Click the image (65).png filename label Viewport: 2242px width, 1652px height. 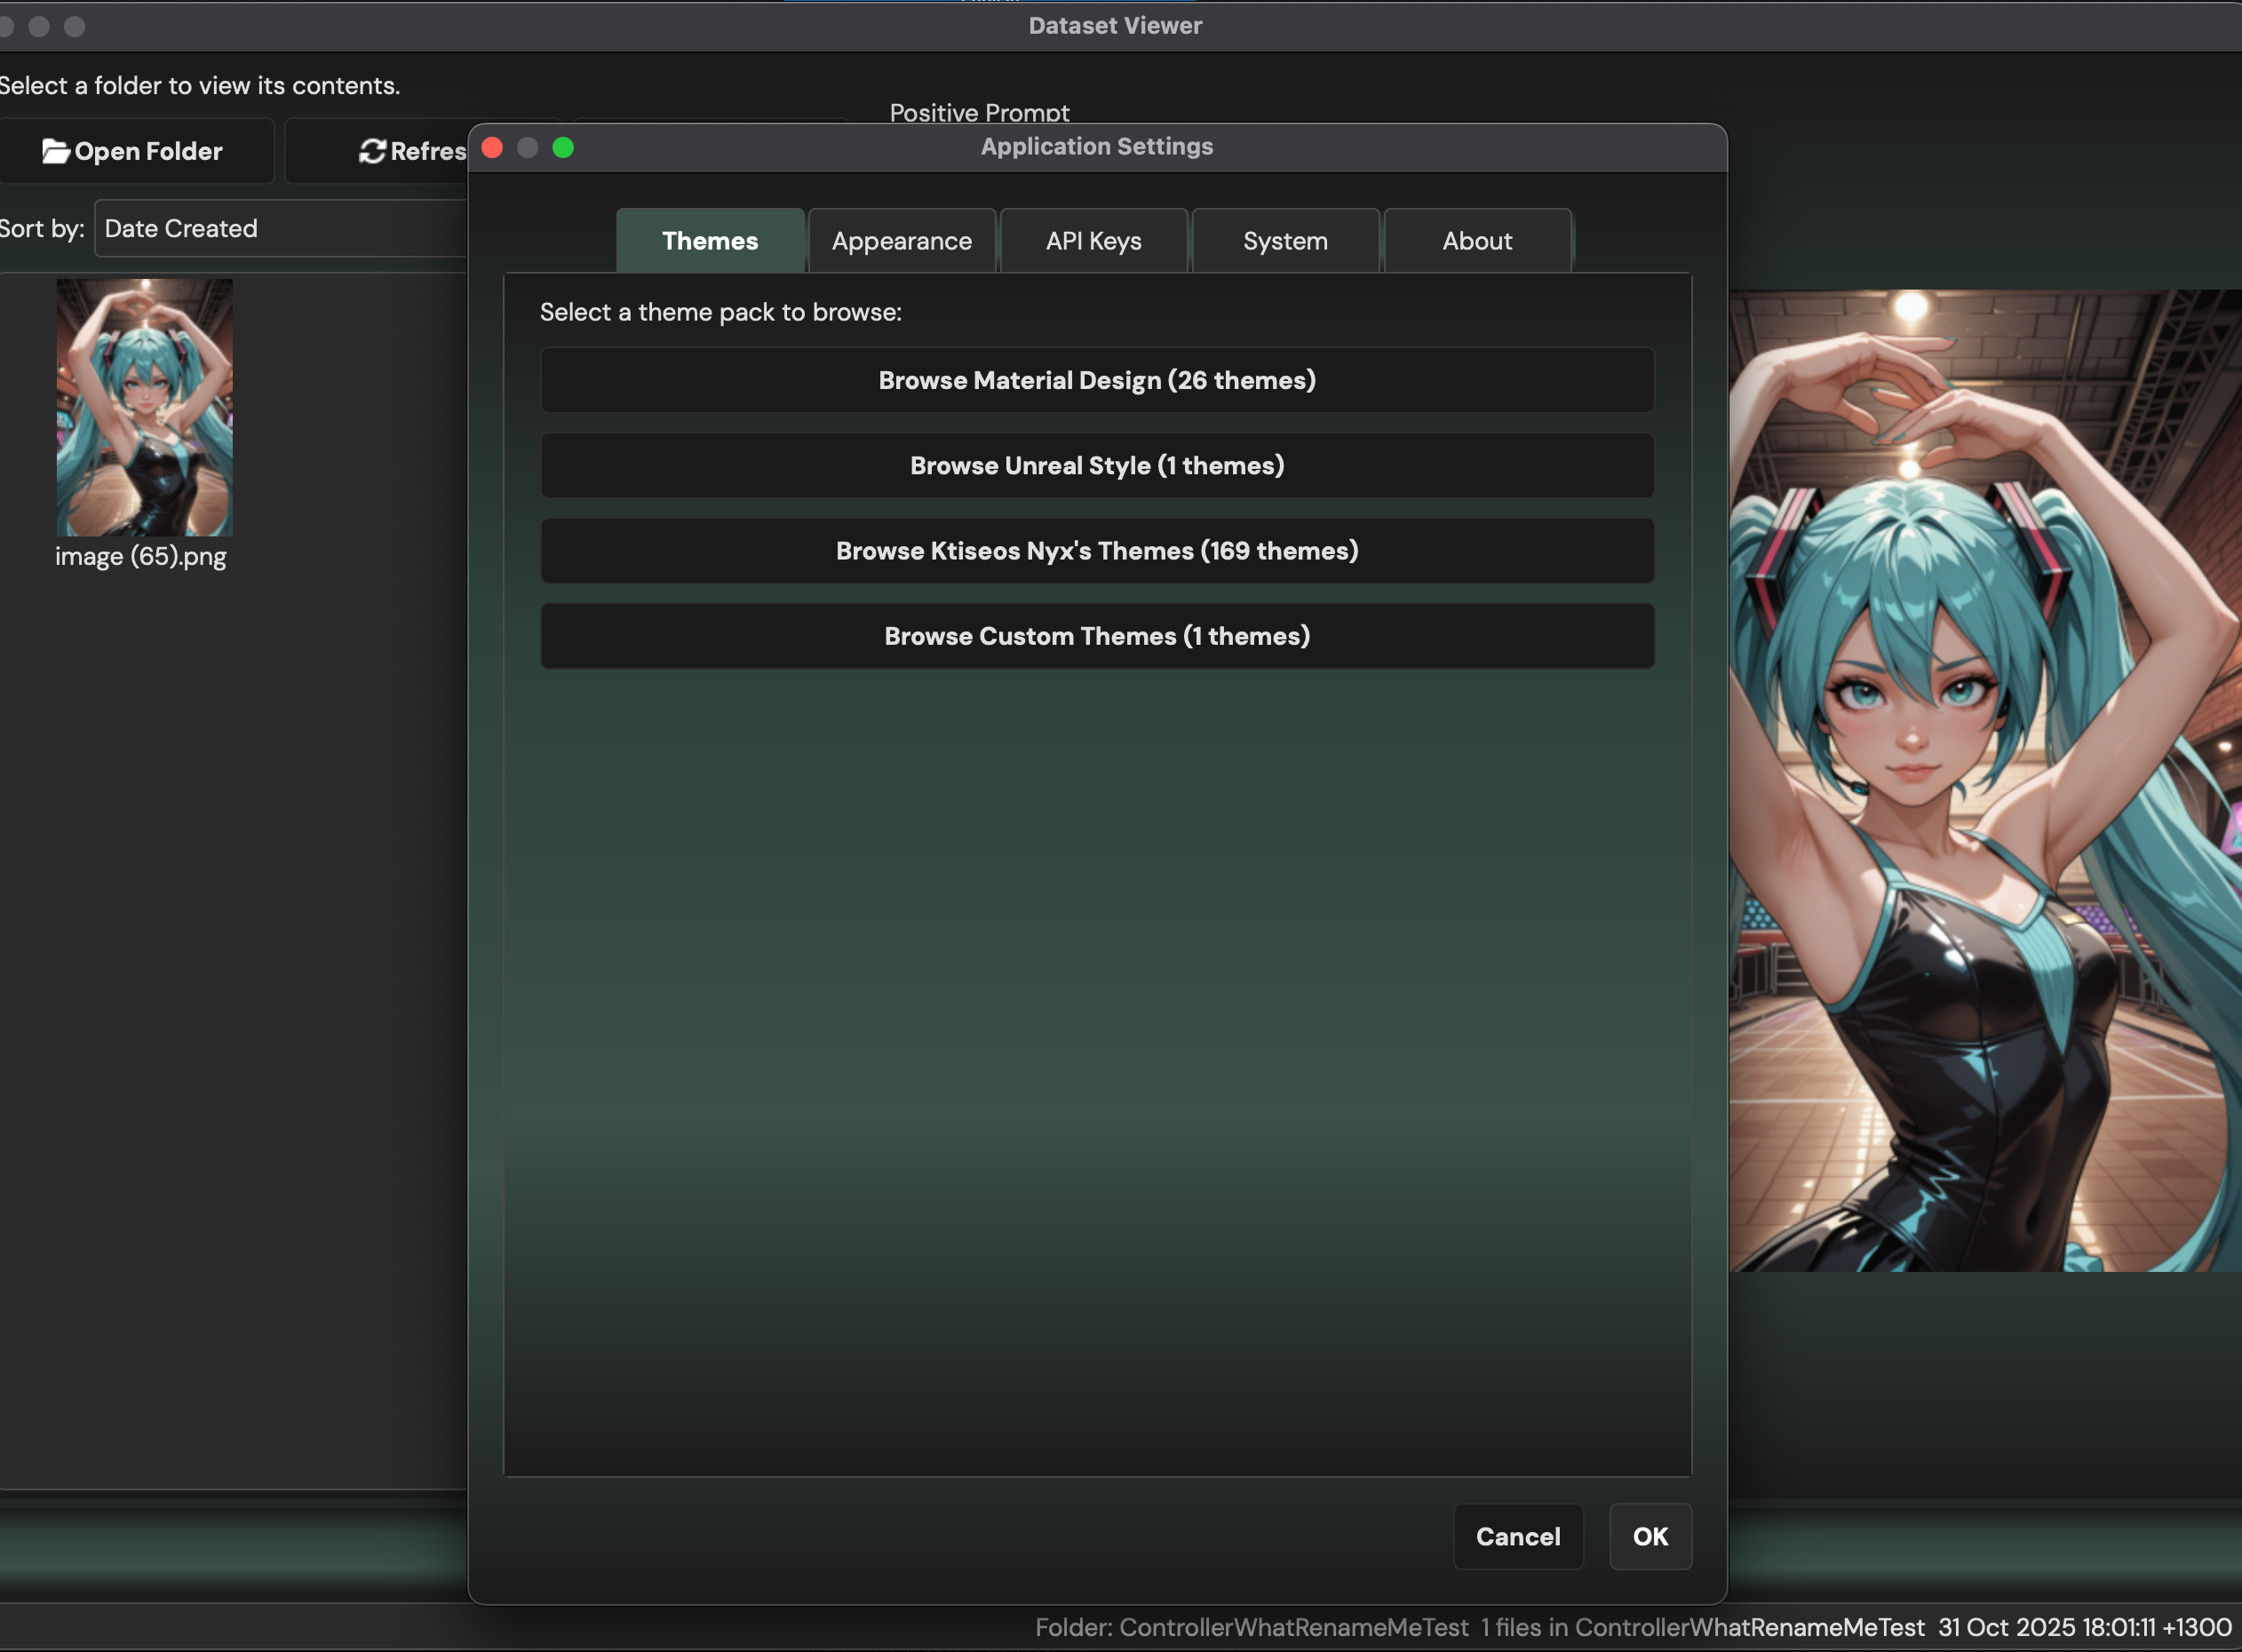tap(141, 556)
